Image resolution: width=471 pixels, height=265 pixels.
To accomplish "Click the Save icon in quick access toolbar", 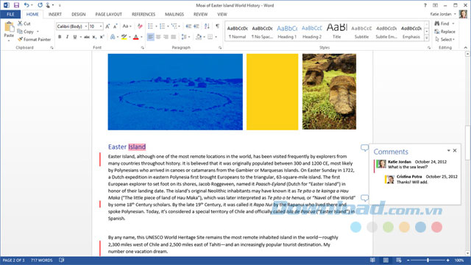I will [16, 5].
